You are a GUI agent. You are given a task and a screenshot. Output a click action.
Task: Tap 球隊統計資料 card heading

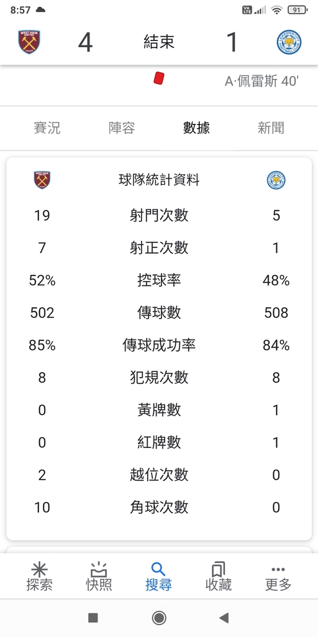click(x=158, y=180)
